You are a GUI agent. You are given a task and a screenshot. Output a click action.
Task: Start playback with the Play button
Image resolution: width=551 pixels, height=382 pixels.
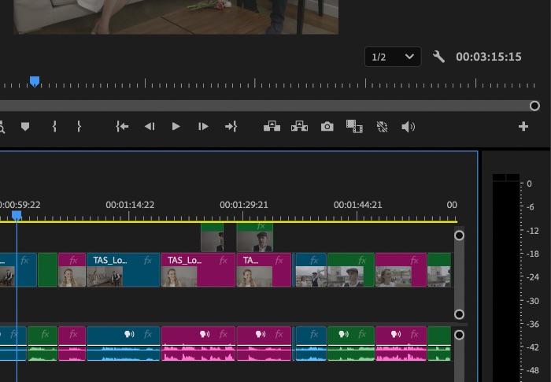click(176, 126)
